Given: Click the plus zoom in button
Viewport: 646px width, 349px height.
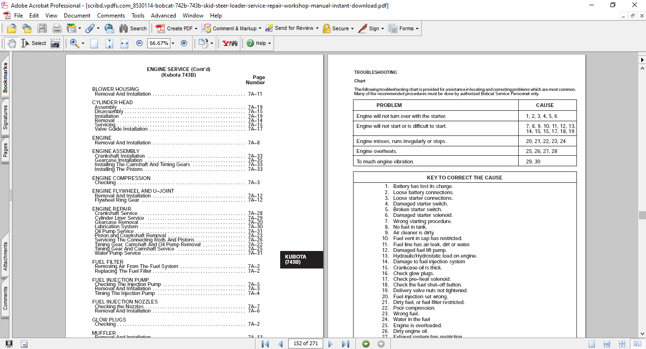Looking at the screenshot, I should pyautogui.click(x=184, y=43).
